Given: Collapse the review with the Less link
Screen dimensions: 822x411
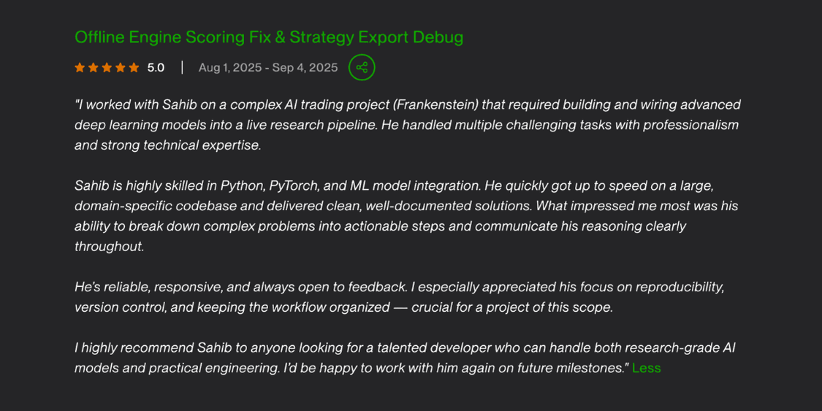Looking at the screenshot, I should point(646,368).
